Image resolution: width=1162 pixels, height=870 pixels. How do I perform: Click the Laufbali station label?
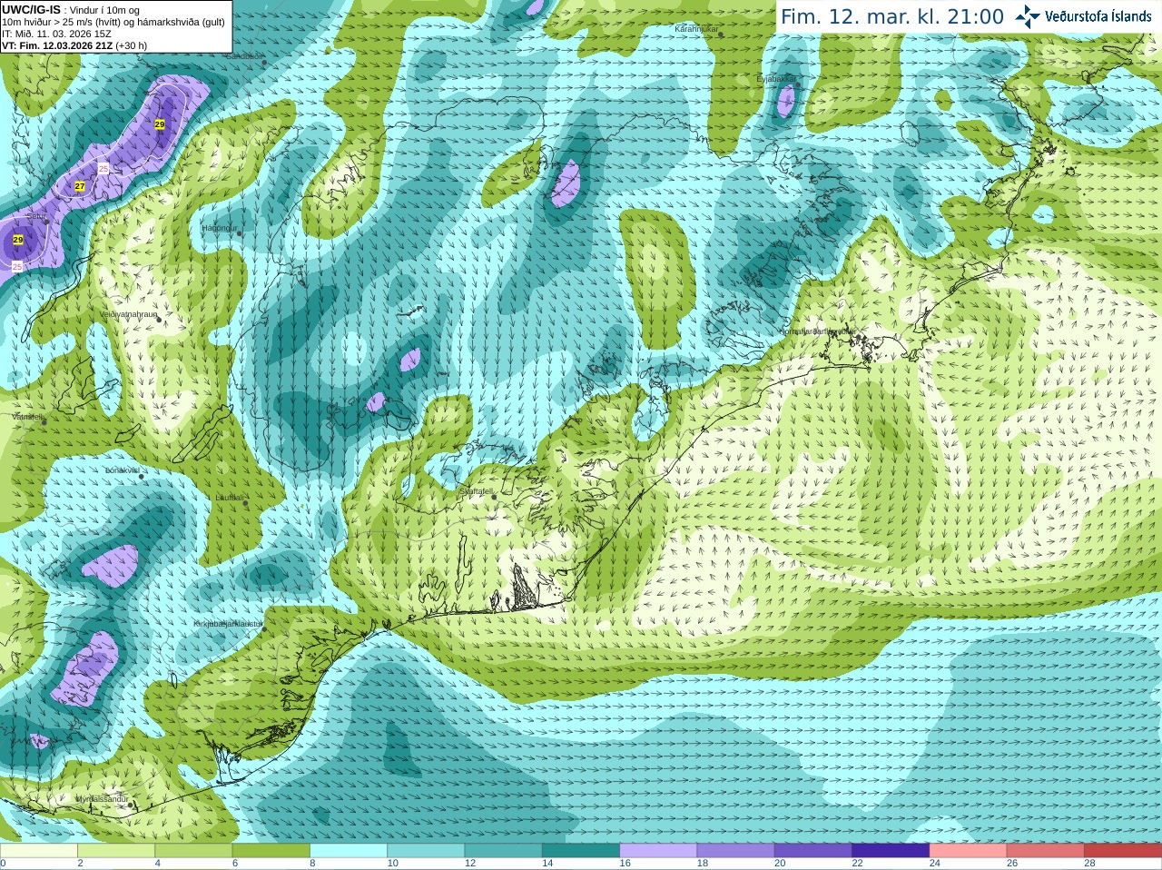pos(230,498)
